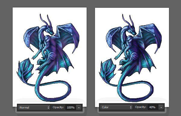Click the dragon image above the Color dropdown
Viewport: 181px width, 116px height.
point(130,58)
